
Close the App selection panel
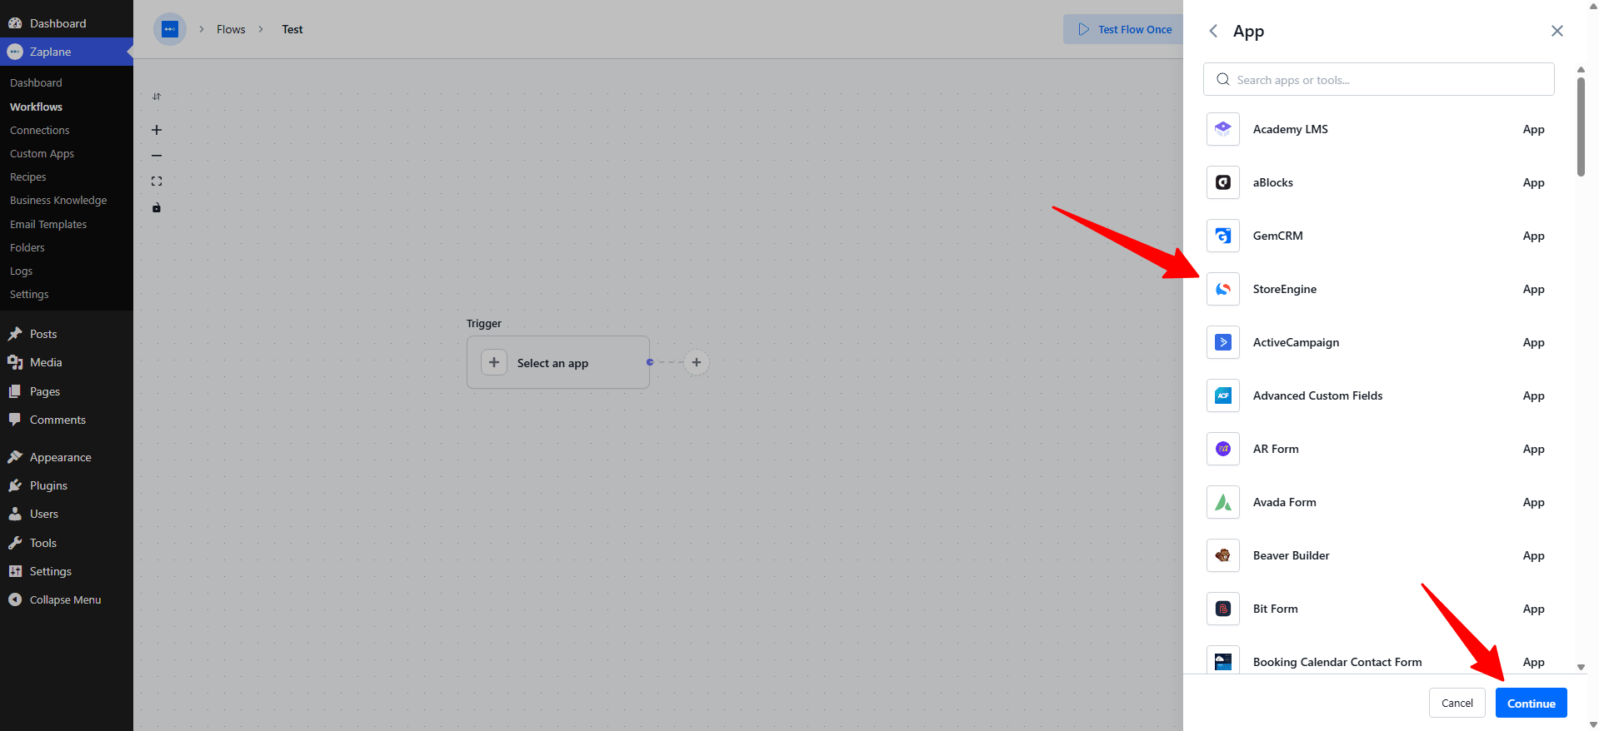pyautogui.click(x=1557, y=31)
